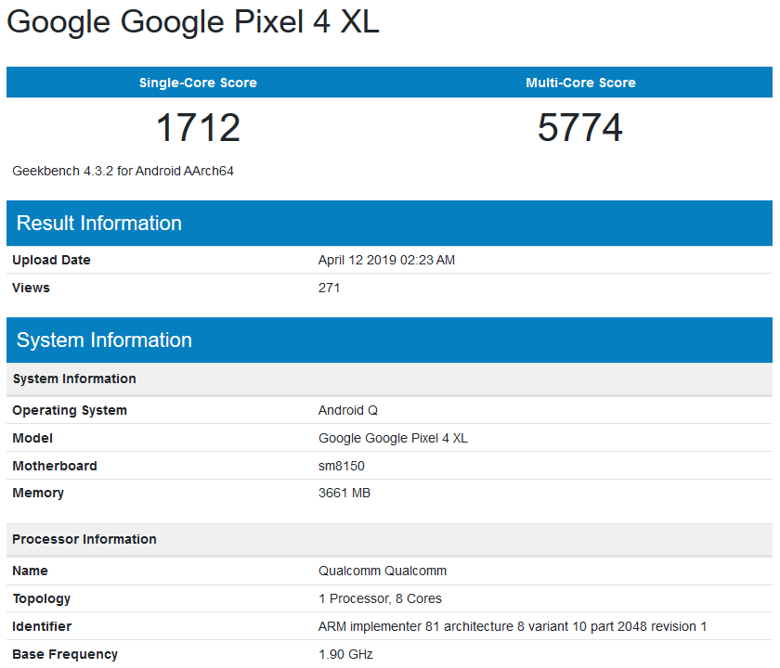Select the upload date April 12 2019 value
This screenshot has height=668, width=780.
(x=386, y=260)
